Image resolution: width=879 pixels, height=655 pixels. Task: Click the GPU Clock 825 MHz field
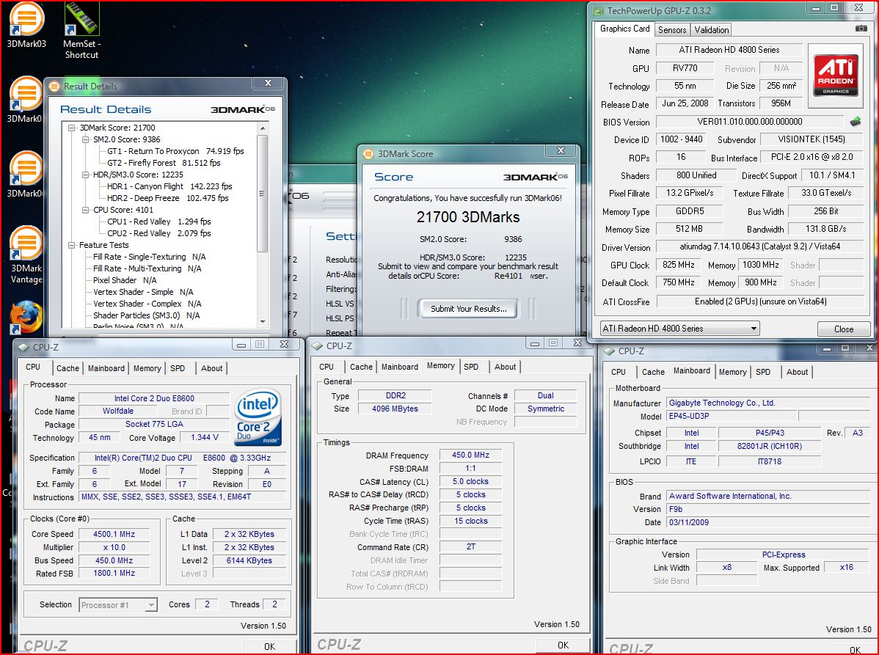(x=678, y=265)
